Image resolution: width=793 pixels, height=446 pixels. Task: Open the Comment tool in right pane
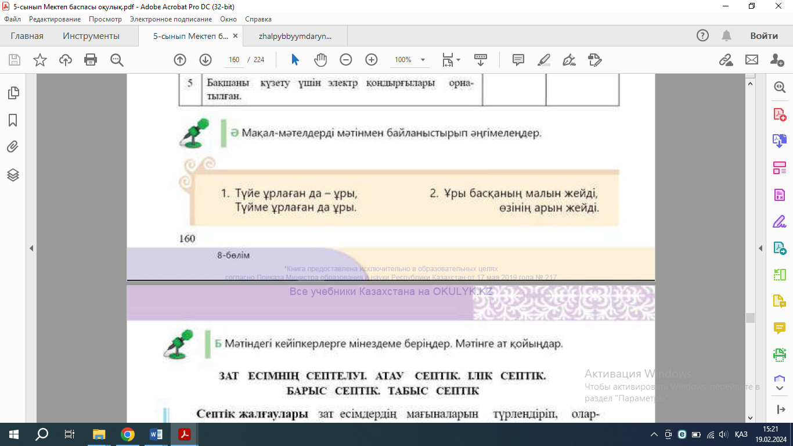[x=779, y=328]
